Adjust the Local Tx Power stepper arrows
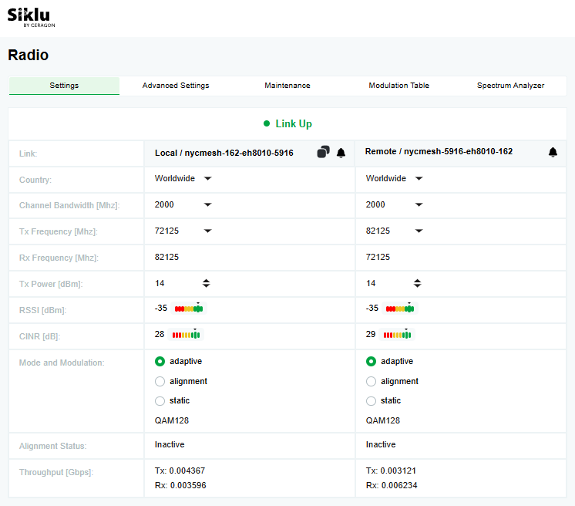This screenshot has width=575, height=506. 207,284
